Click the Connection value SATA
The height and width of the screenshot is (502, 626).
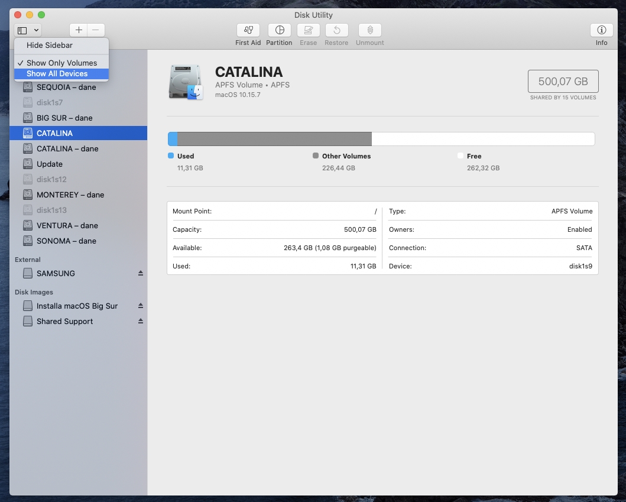[x=584, y=248]
